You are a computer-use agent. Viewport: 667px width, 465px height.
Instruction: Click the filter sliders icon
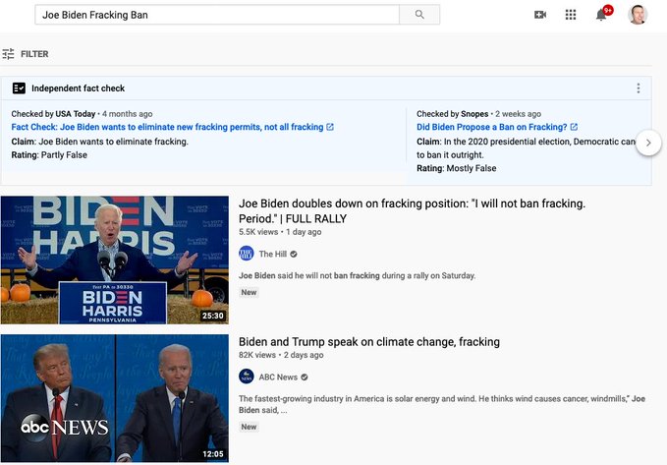click(9, 54)
